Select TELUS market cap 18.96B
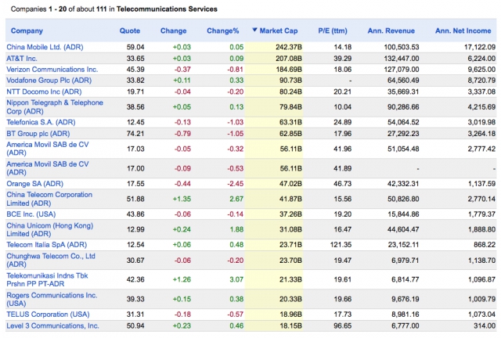501x338 pixels. [x=290, y=315]
